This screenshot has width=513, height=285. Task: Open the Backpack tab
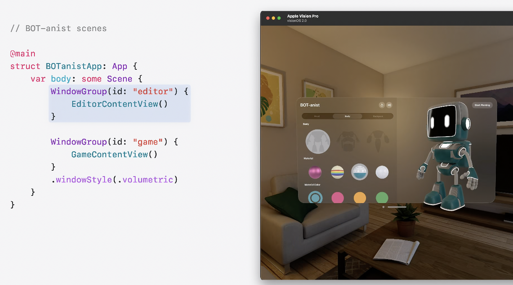click(x=377, y=116)
